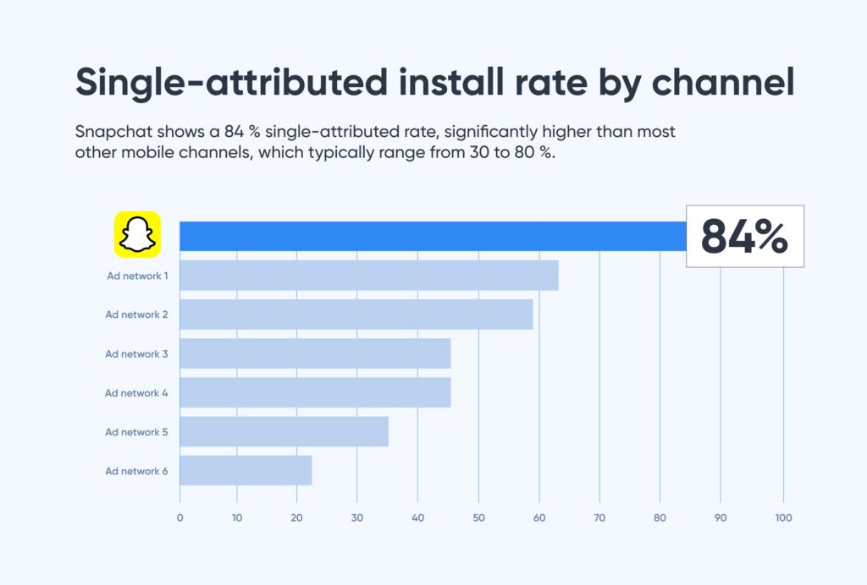The image size is (867, 585).
Task: Click the 50 axis tick label
Action: point(478,517)
